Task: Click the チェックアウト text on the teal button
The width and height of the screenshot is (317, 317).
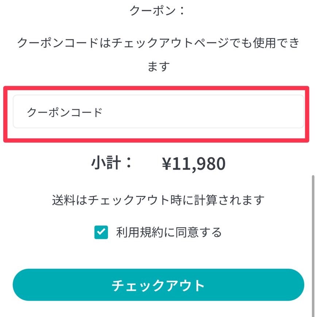Action: pyautogui.click(x=158, y=286)
